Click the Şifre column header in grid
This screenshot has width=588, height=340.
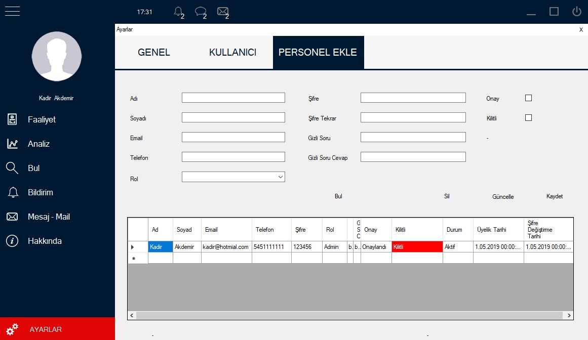click(x=307, y=230)
